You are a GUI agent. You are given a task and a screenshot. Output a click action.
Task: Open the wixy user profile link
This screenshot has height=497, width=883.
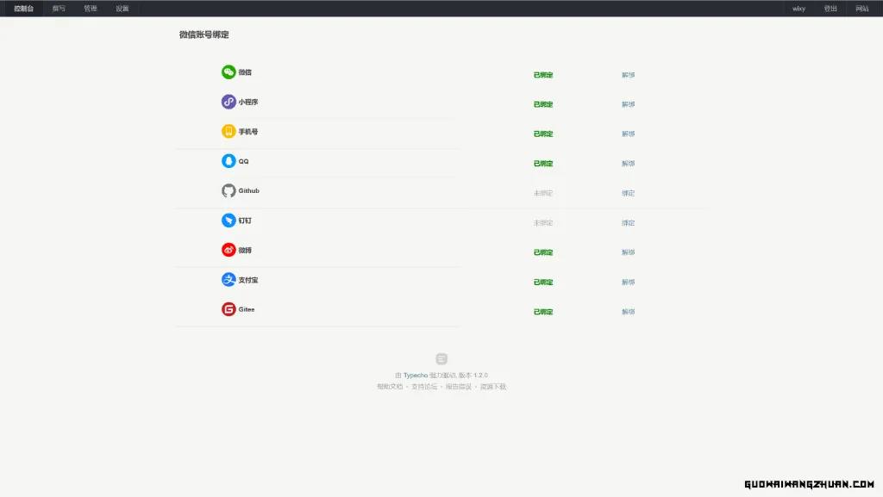[798, 9]
